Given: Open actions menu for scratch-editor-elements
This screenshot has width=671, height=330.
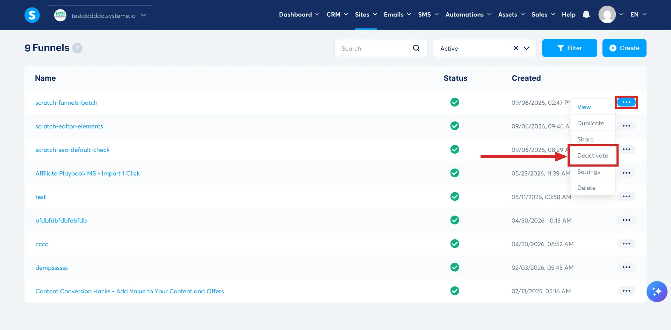Looking at the screenshot, I should point(626,126).
